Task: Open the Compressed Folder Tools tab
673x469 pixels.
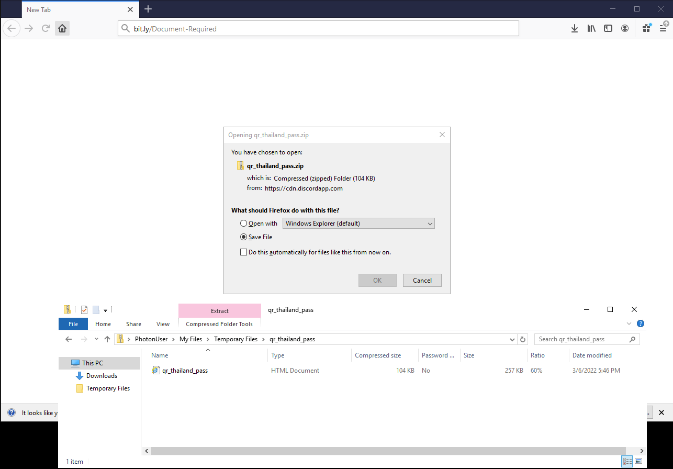Action: pos(219,324)
